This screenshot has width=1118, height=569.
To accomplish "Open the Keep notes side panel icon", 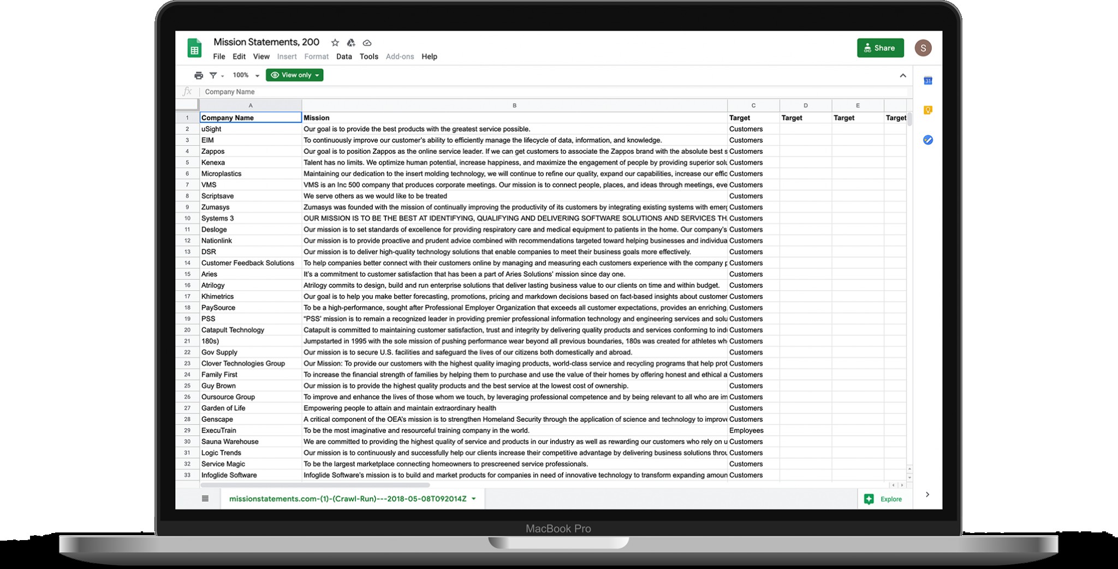I will (927, 110).
